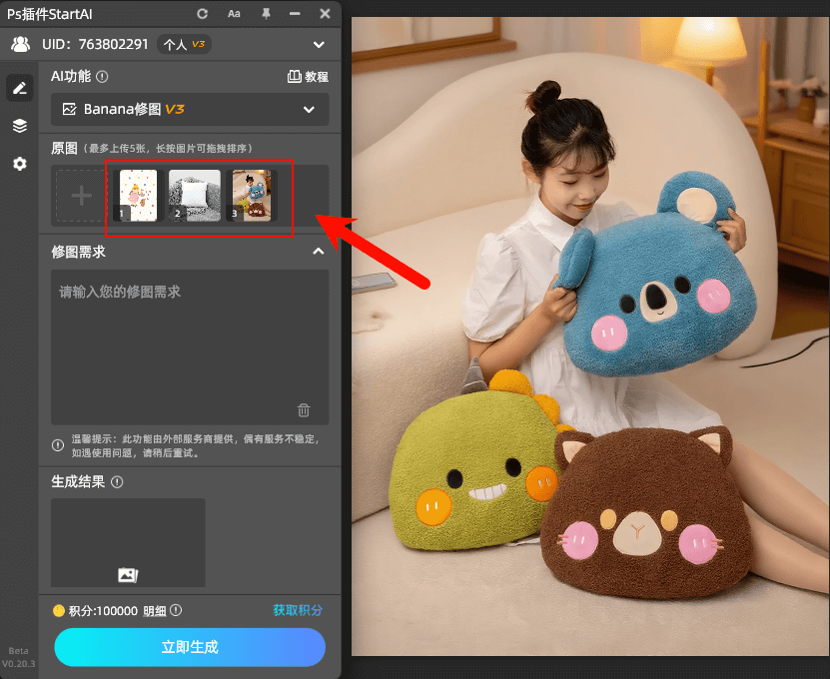Expand the UID account dropdown
Screen dimensions: 830x679
[x=319, y=44]
